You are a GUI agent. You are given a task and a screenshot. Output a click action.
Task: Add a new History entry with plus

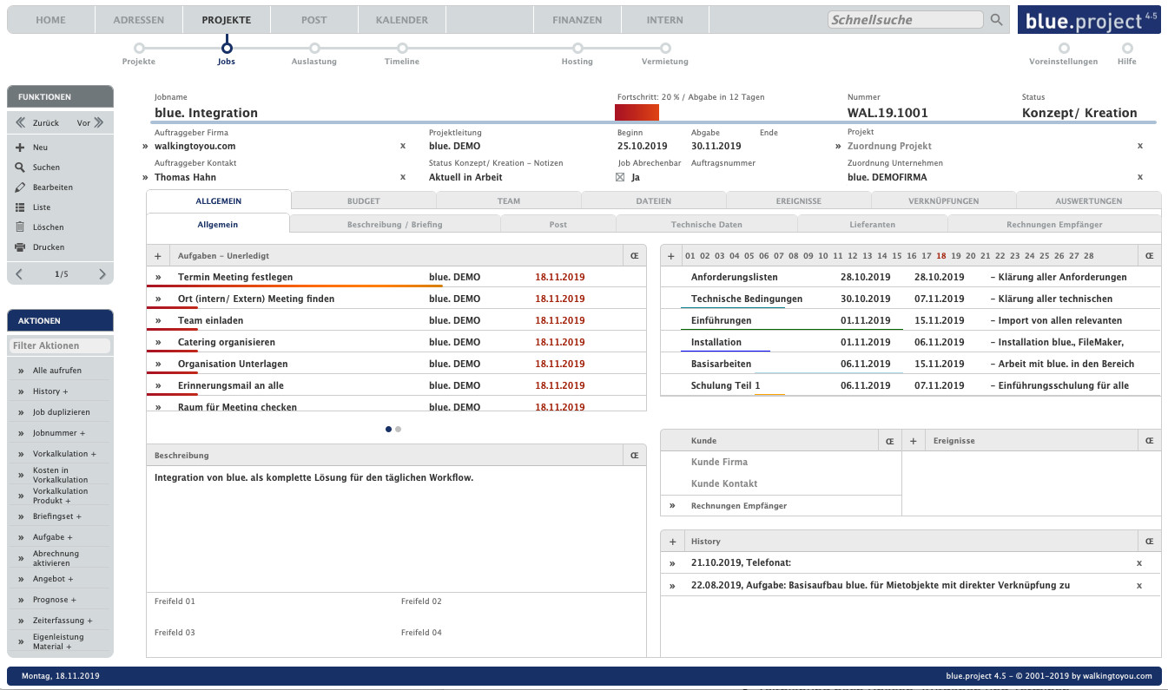pos(672,542)
